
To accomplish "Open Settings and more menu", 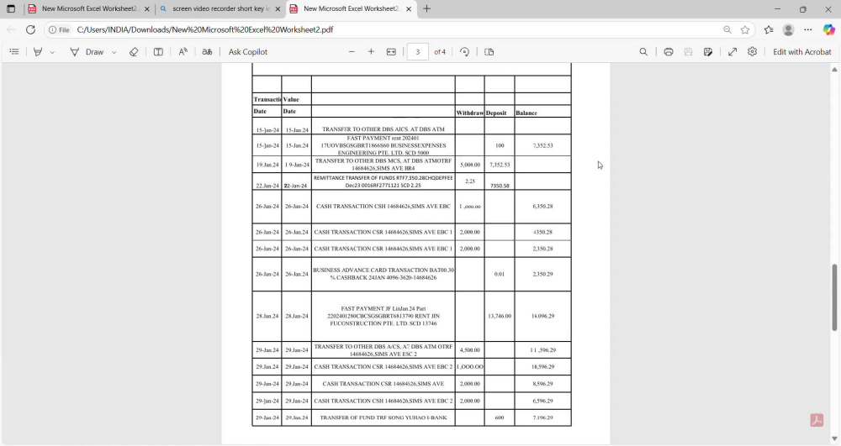I will click(x=808, y=30).
